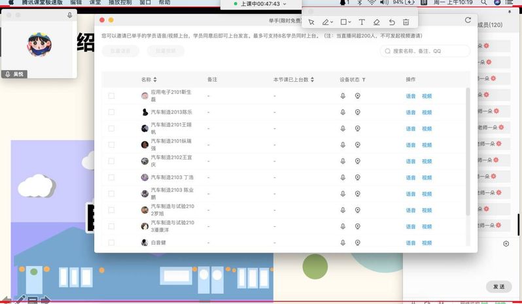522x304 pixels.
Task: Click camera icon for 白音健
Action: click(x=357, y=243)
